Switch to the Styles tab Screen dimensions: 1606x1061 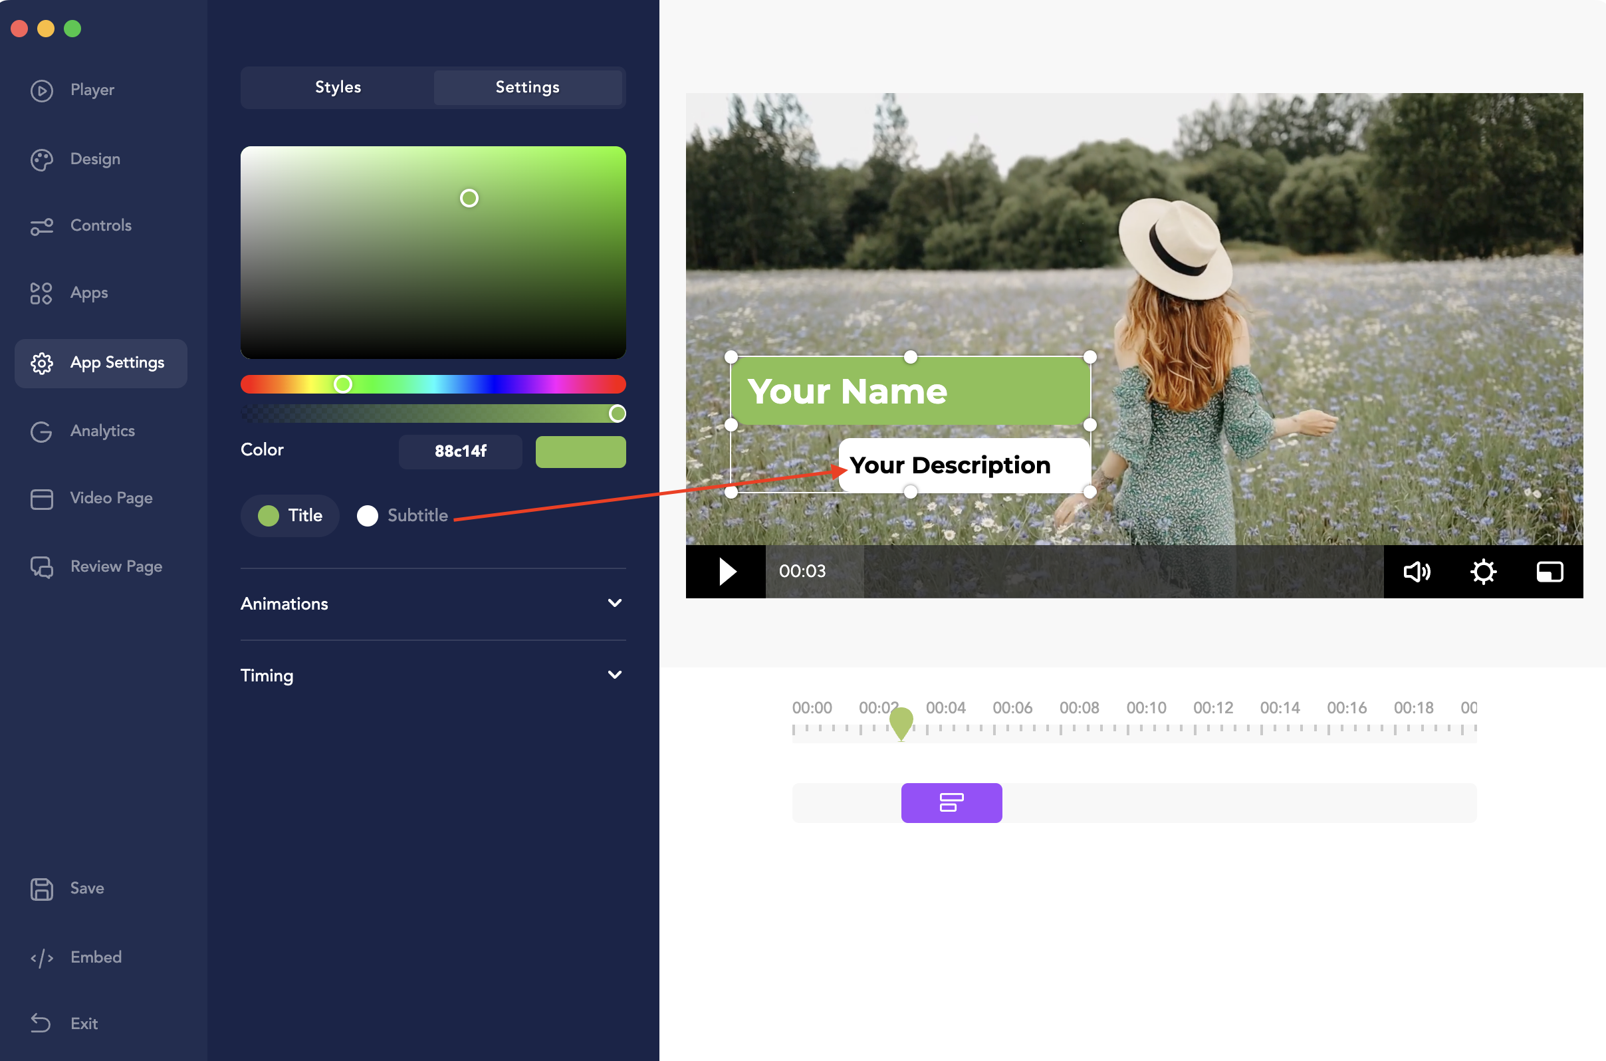pos(338,87)
